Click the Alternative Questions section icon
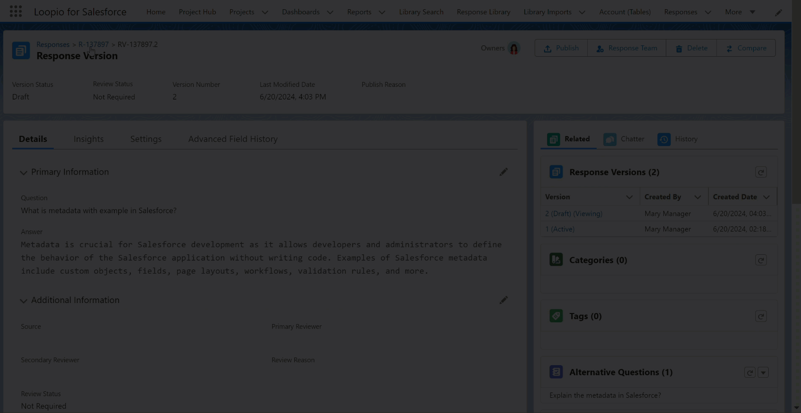This screenshot has height=413, width=801. (x=556, y=372)
